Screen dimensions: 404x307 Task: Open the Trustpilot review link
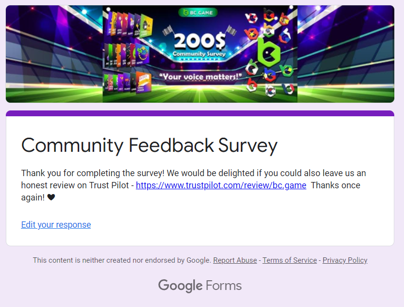coord(221,185)
